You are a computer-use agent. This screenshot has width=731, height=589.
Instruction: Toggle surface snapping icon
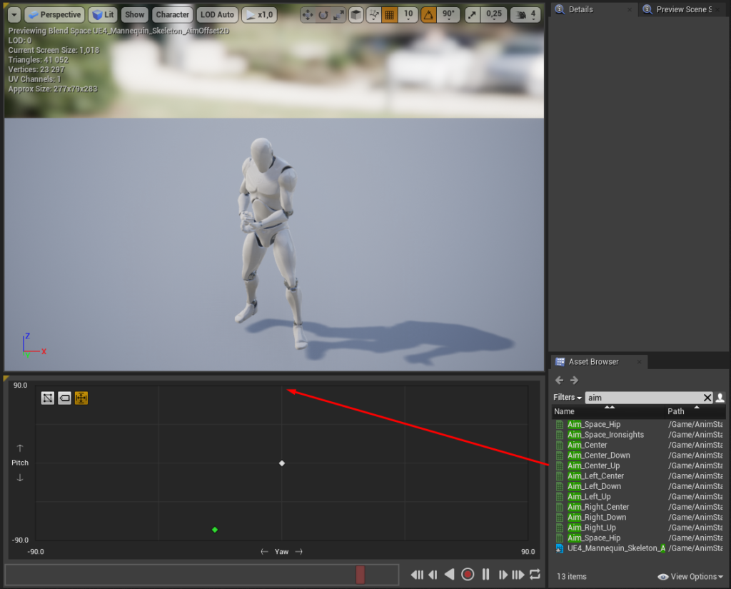(x=374, y=15)
